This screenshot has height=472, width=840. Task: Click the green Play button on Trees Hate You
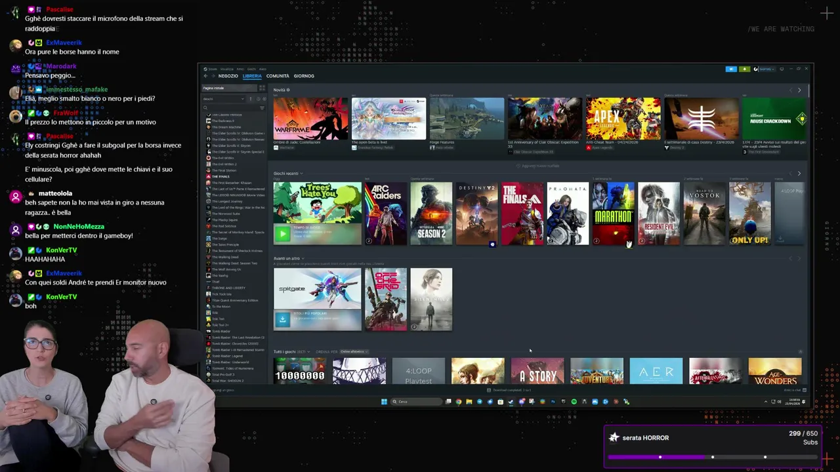coord(282,233)
